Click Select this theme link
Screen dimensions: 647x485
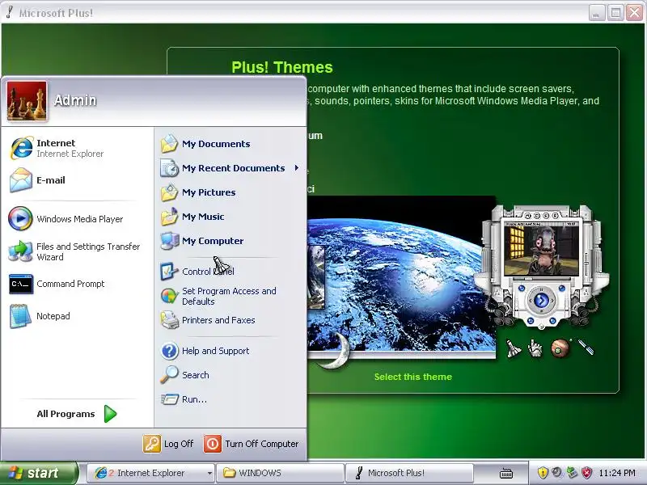click(x=413, y=377)
